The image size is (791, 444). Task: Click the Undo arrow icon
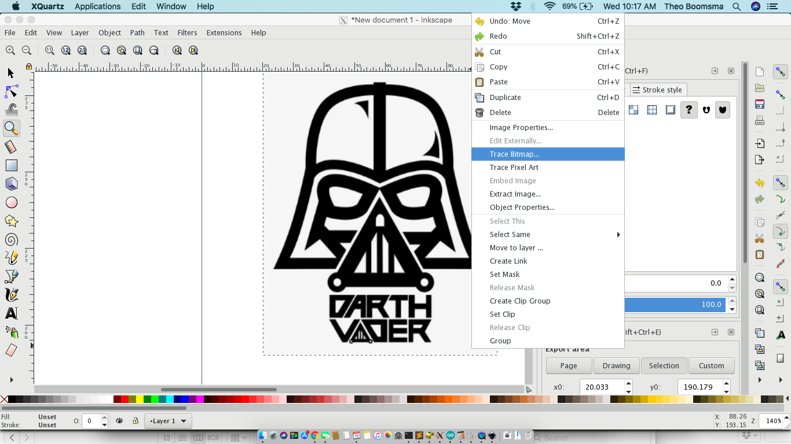[x=759, y=183]
